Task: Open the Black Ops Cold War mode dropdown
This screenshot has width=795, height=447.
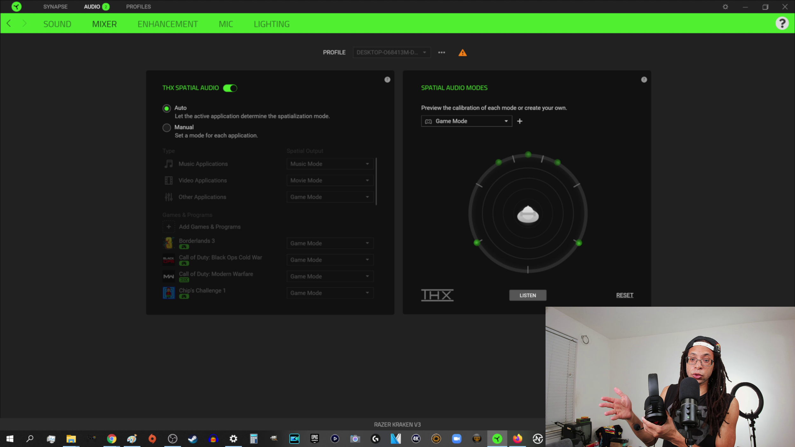Action: coord(329,260)
